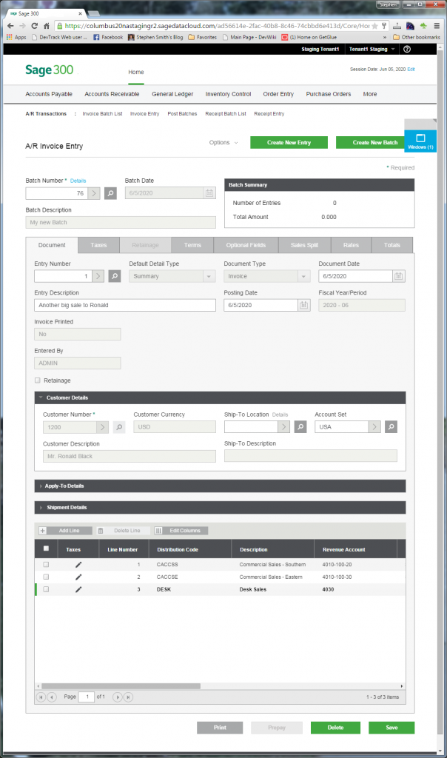Open the Options dropdown menu

click(x=223, y=142)
